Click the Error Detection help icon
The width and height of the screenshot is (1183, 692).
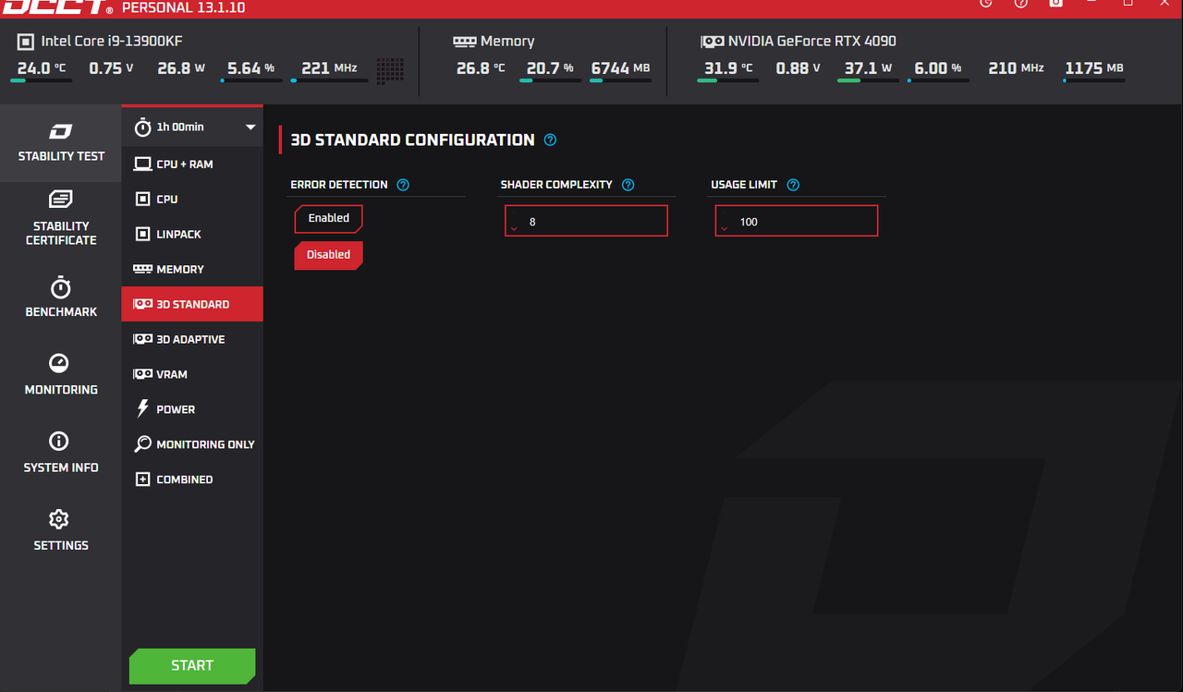[403, 185]
